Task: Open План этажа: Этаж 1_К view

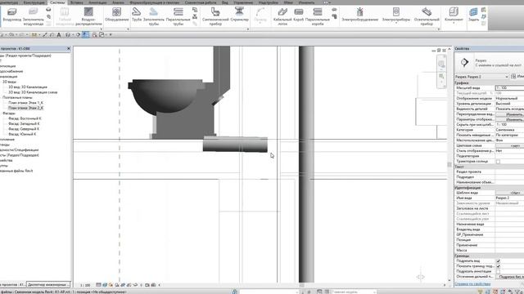Action: coord(25,103)
